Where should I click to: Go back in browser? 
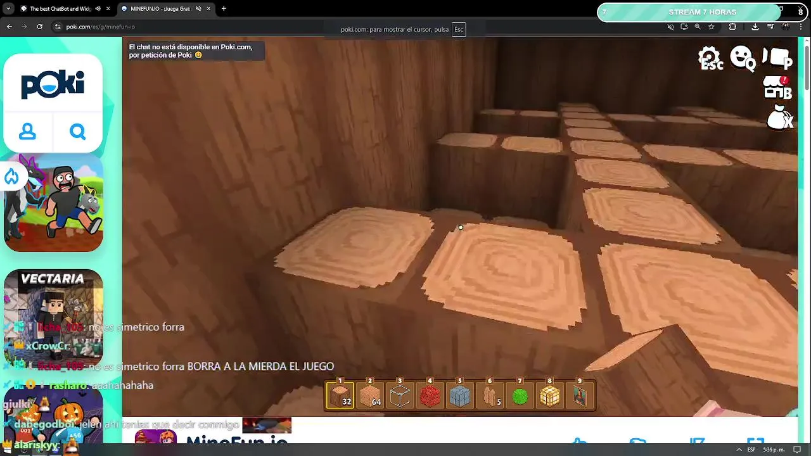9,27
